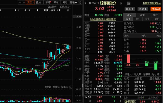Open 改参数 indicator parameters

click(x=48, y=87)
